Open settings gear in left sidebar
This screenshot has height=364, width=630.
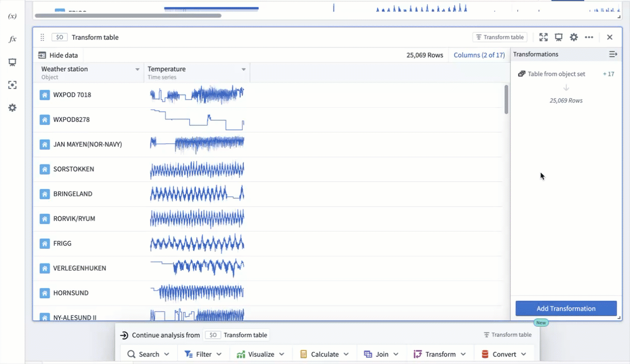[x=12, y=108]
